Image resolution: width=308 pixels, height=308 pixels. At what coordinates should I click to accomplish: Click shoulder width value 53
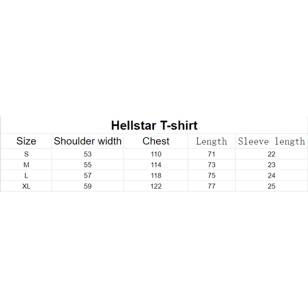(x=87, y=154)
